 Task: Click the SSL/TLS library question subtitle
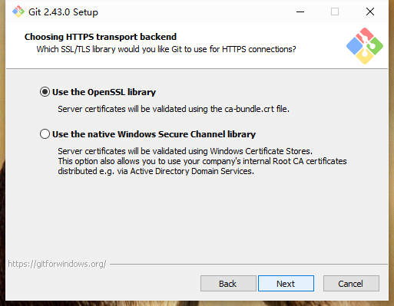[166, 49]
